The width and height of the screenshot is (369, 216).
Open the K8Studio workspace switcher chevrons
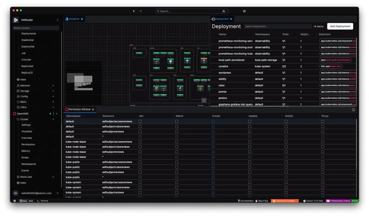click(57, 20)
